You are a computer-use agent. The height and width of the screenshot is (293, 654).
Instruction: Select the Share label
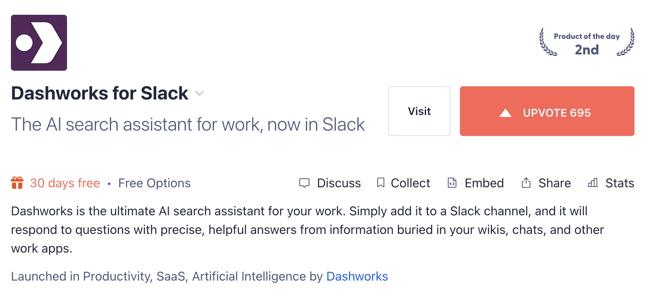coord(554,183)
